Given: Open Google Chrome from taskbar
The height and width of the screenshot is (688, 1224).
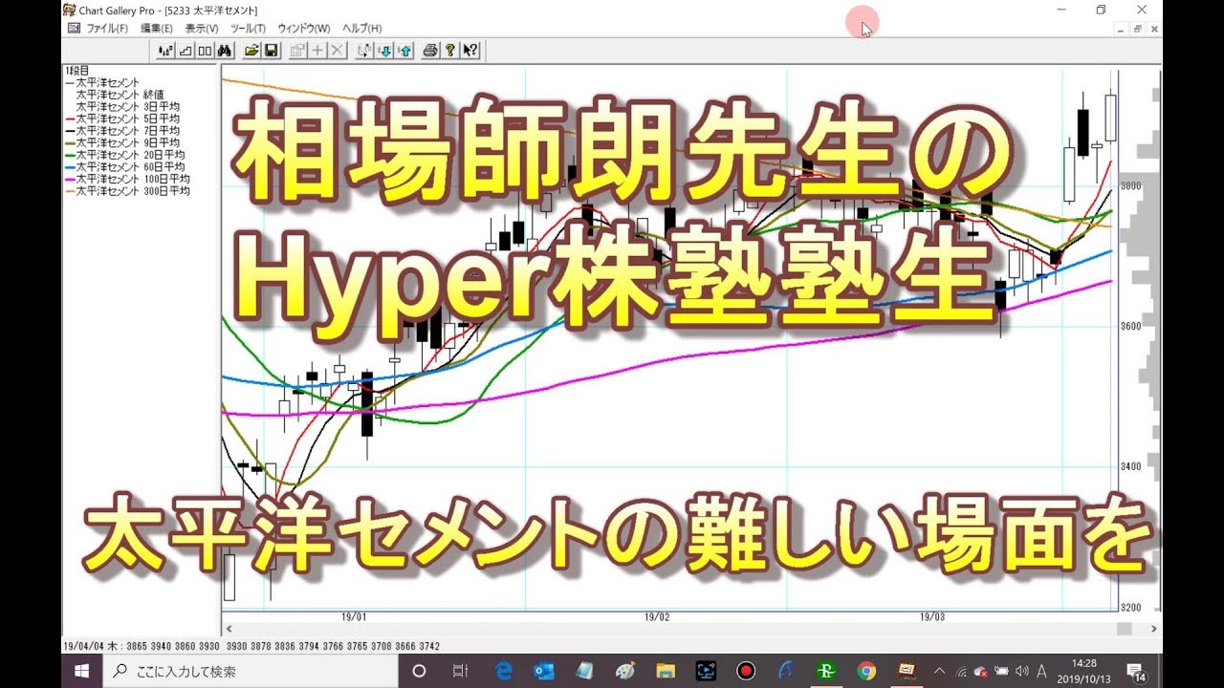Looking at the screenshot, I should coord(866,671).
